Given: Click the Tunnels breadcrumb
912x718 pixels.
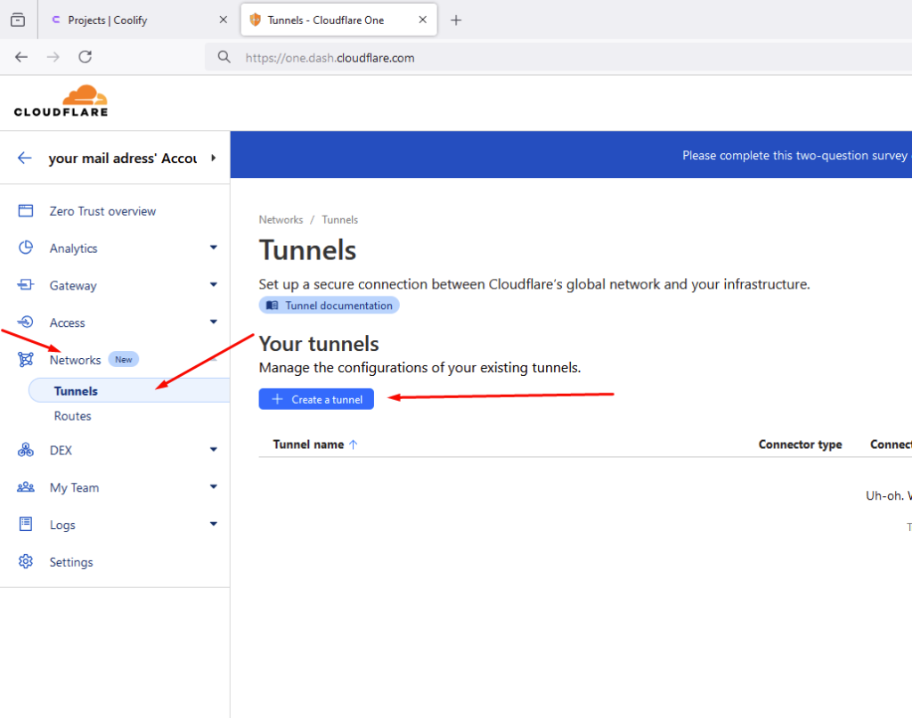Looking at the screenshot, I should [x=339, y=220].
